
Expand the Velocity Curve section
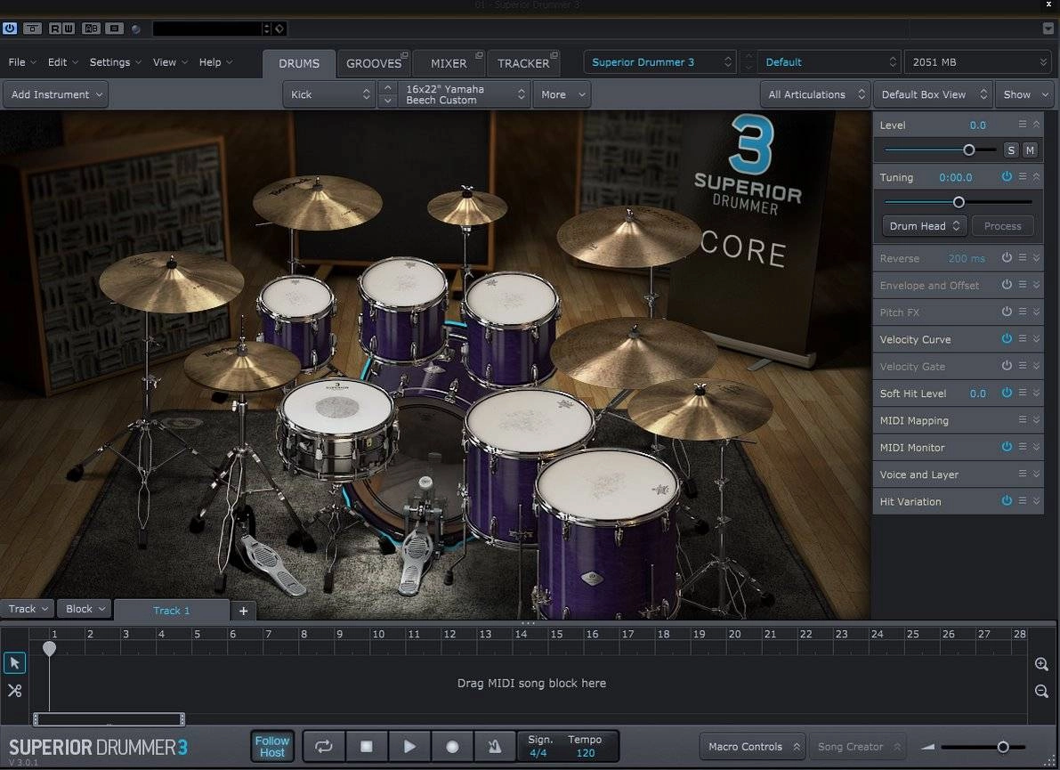(1036, 338)
